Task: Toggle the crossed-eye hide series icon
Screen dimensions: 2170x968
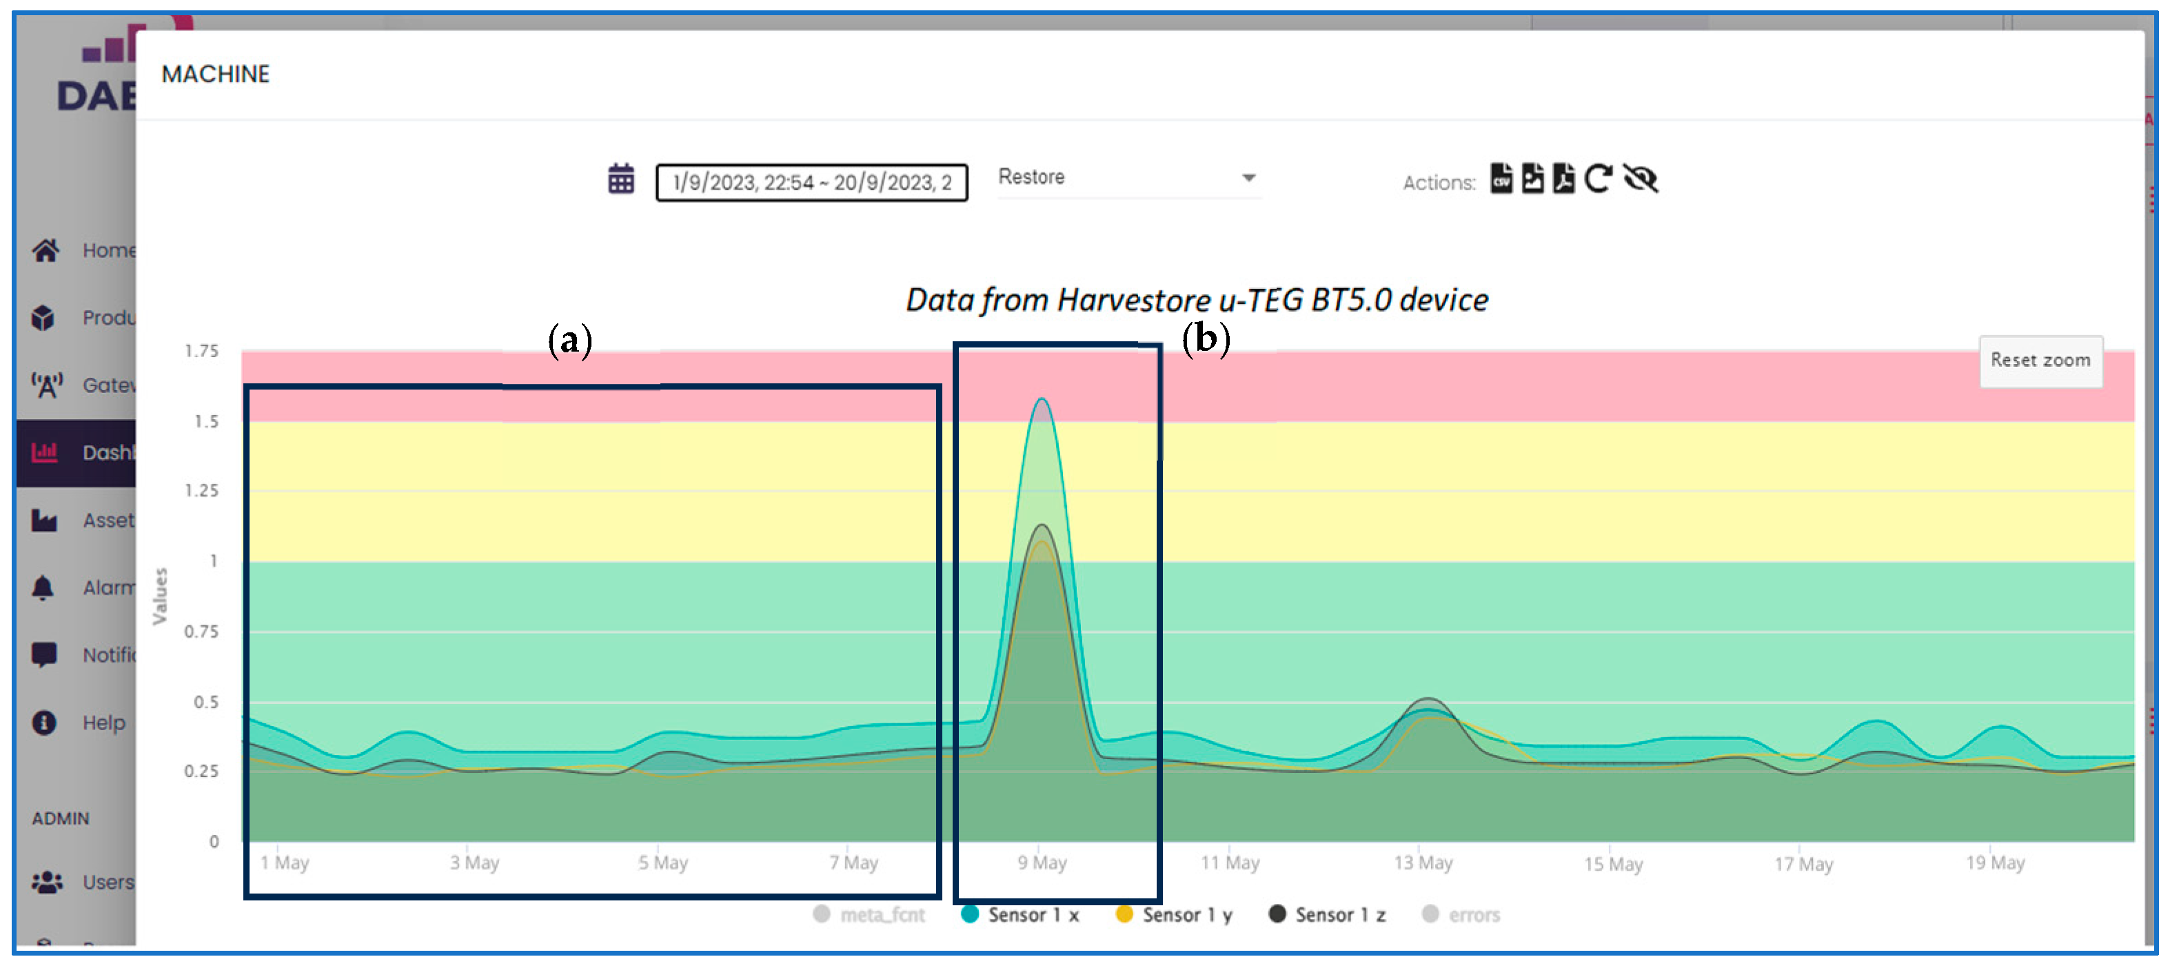Action: point(1640,179)
